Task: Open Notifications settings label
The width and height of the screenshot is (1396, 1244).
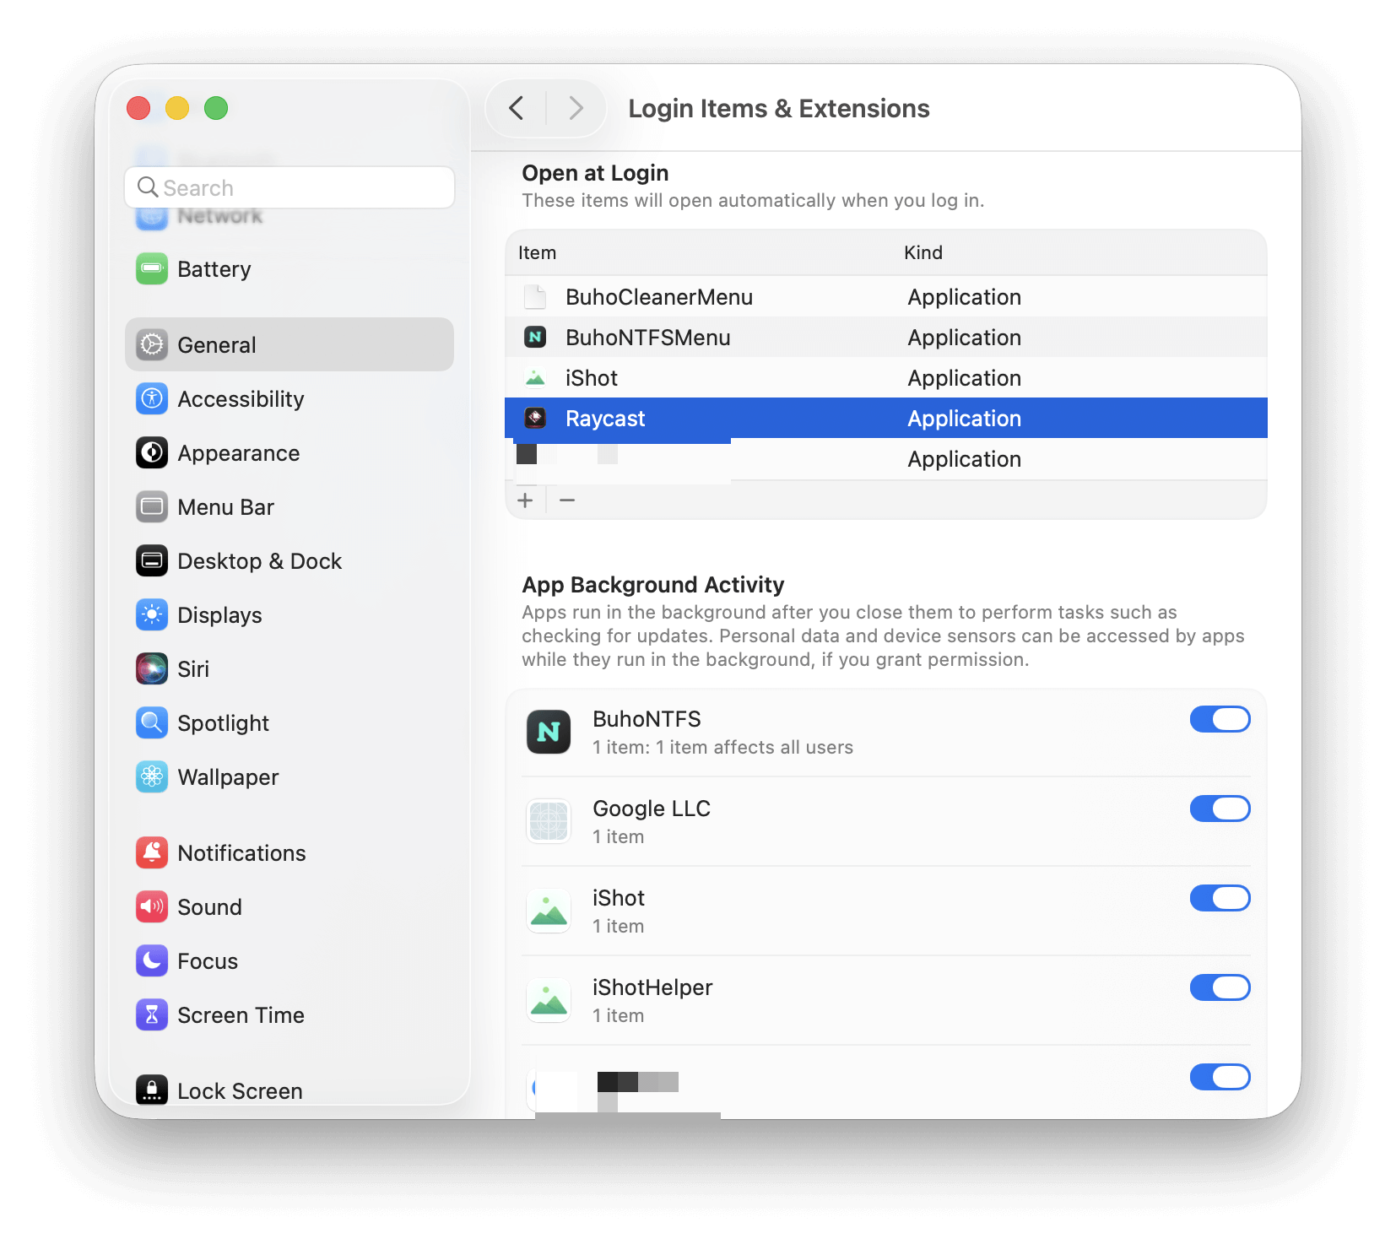Action: [242, 853]
